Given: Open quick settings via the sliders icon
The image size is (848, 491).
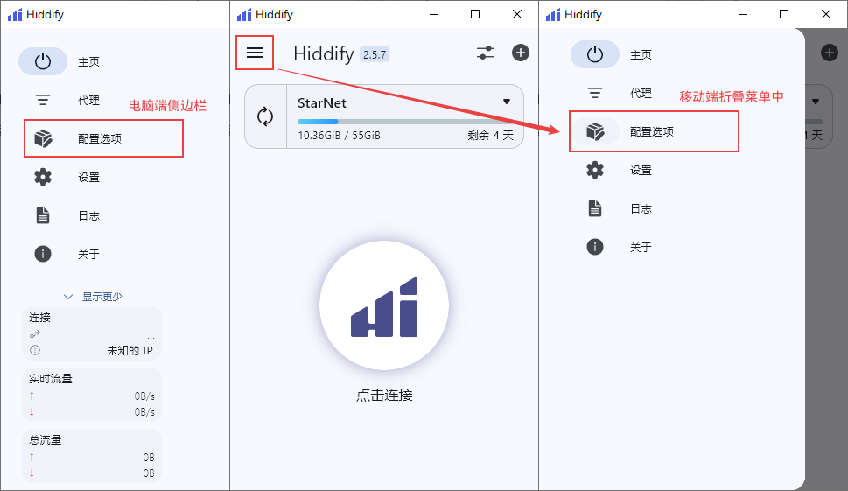Looking at the screenshot, I should click(x=486, y=53).
